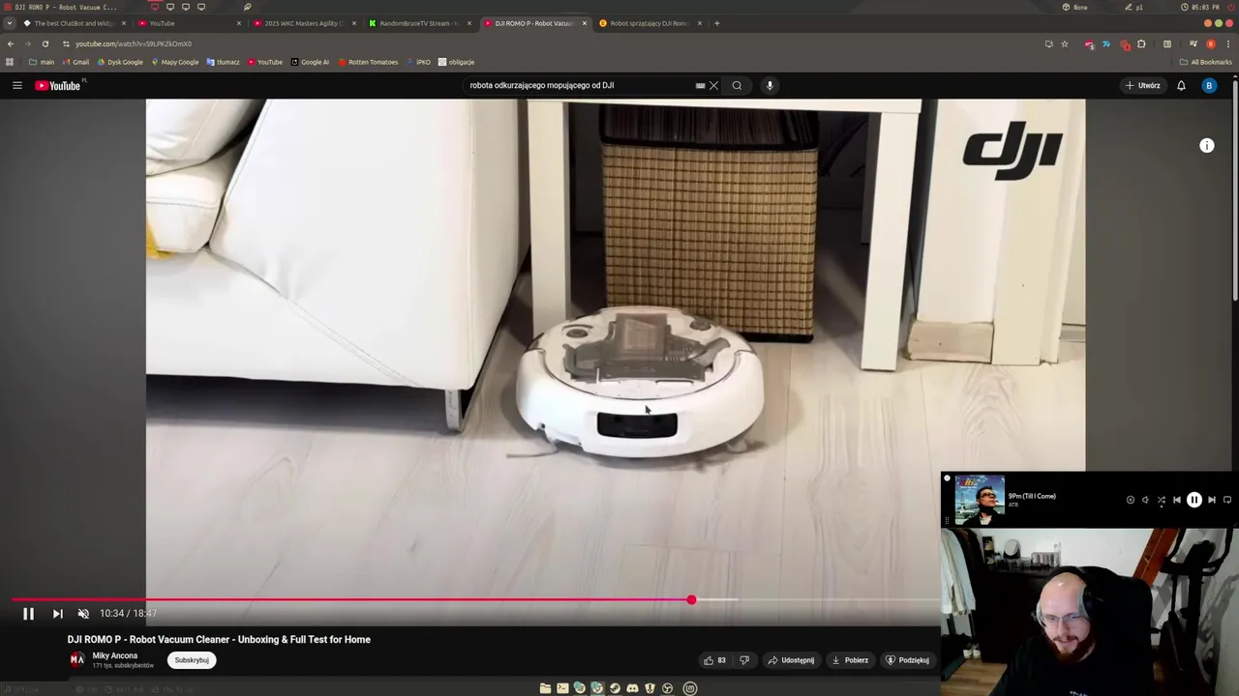
Task: Open the Rotten Tomatoes bookmark
Action: (368, 62)
